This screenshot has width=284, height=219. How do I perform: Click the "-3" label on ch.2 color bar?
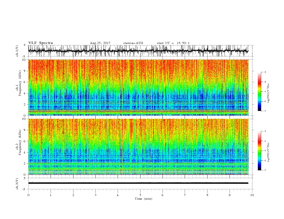coord(265,131)
